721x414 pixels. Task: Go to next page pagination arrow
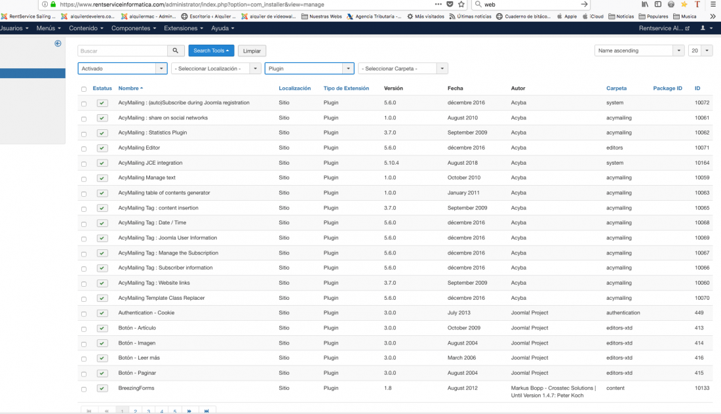point(189,411)
